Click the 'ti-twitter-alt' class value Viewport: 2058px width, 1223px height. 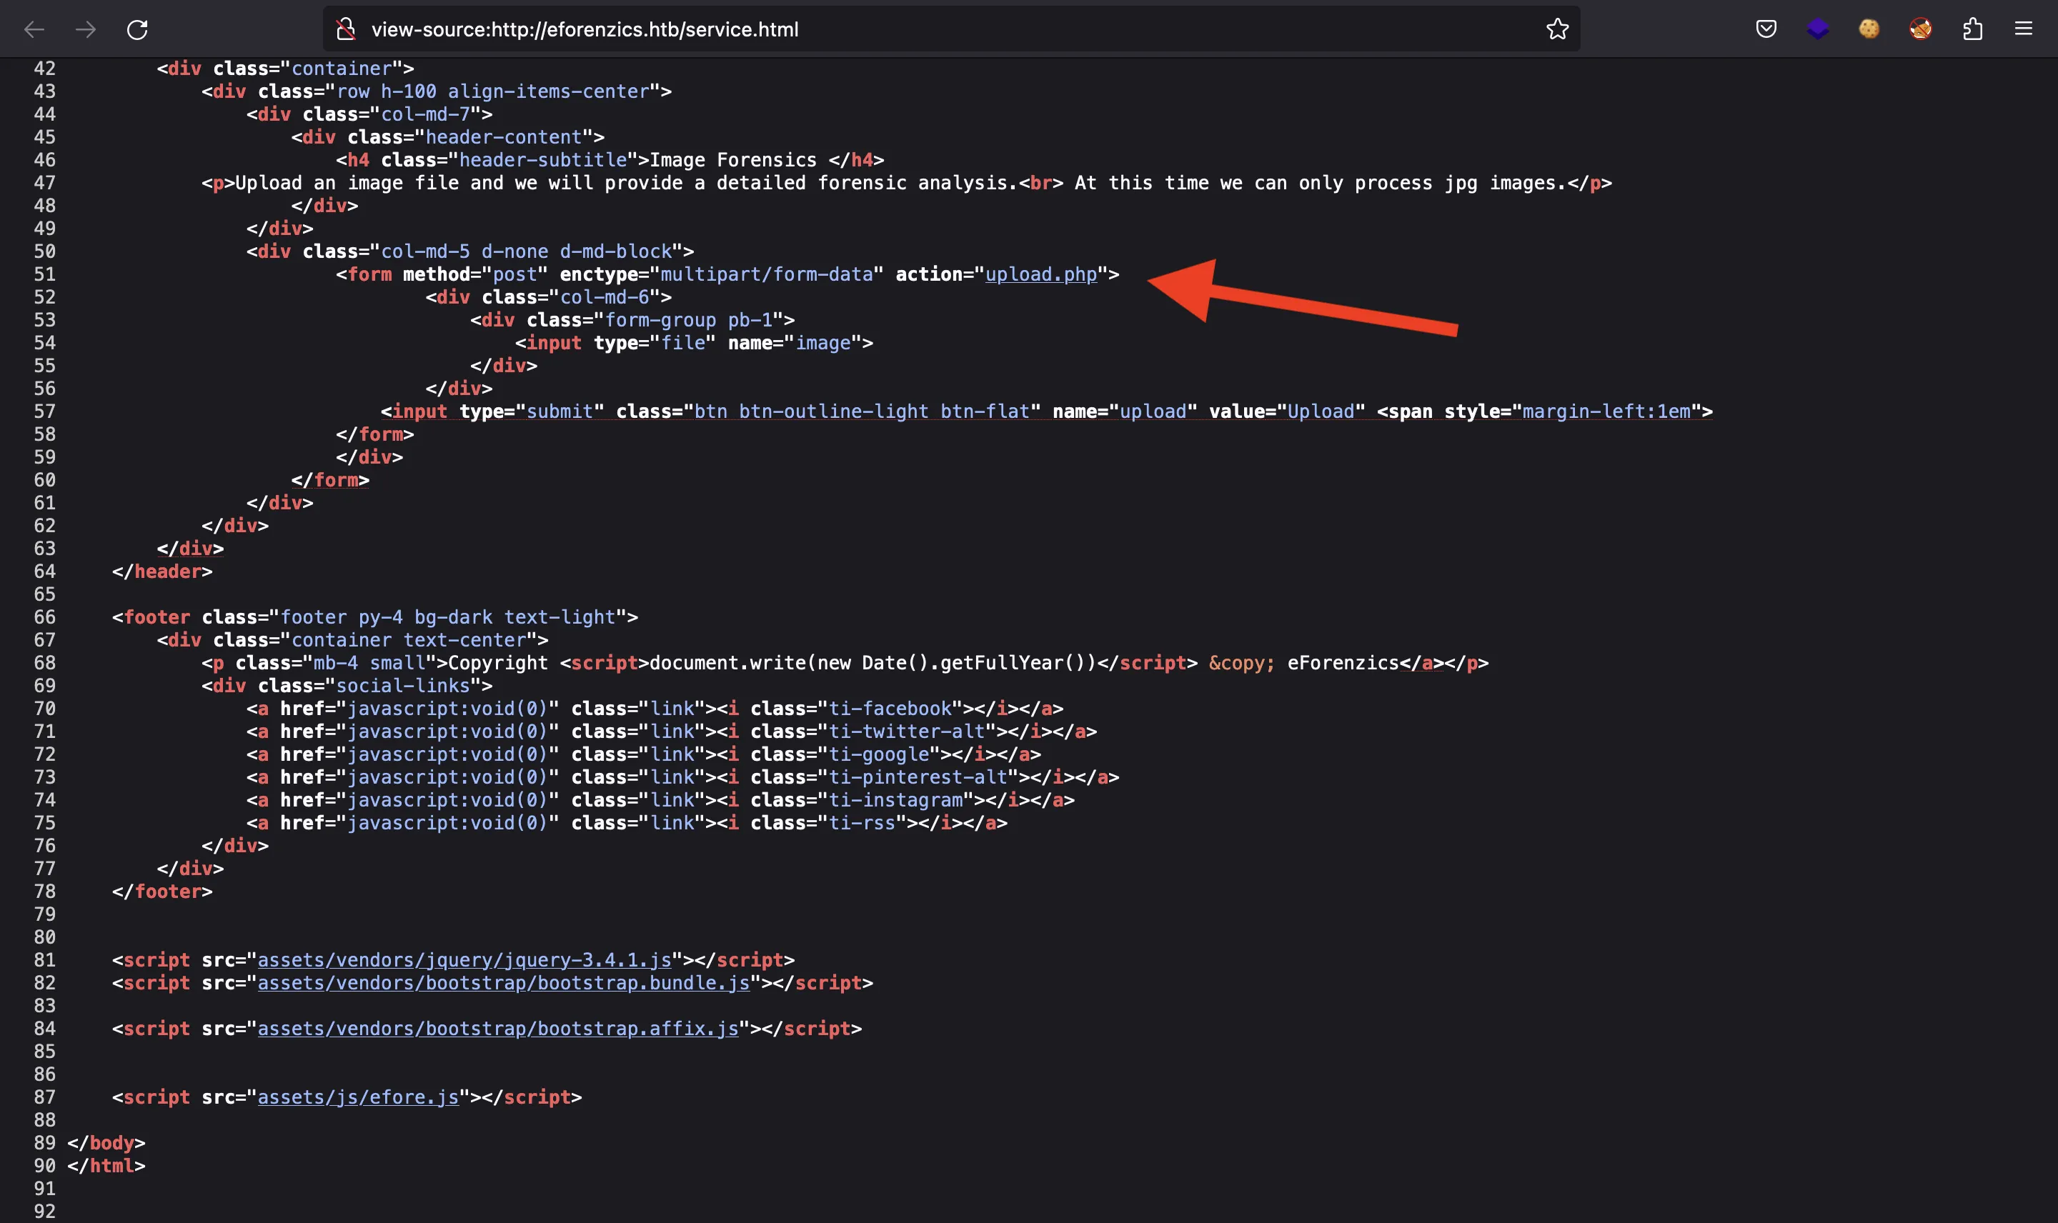908,732
